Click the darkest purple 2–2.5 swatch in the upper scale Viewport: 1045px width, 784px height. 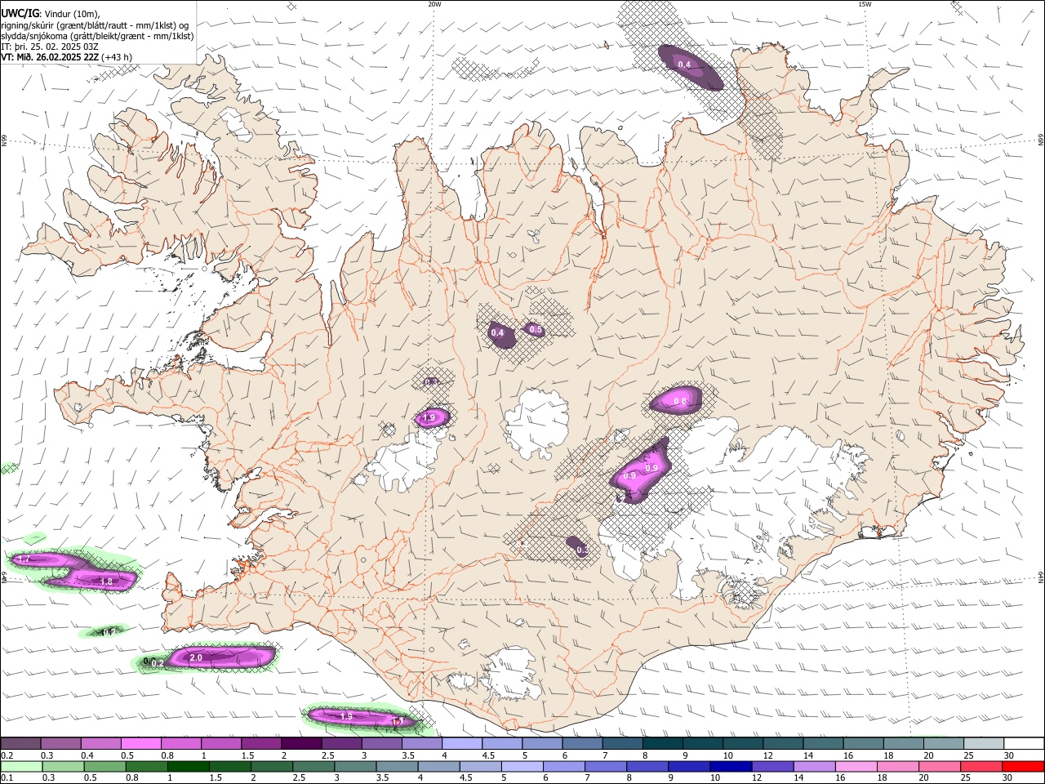301,743
